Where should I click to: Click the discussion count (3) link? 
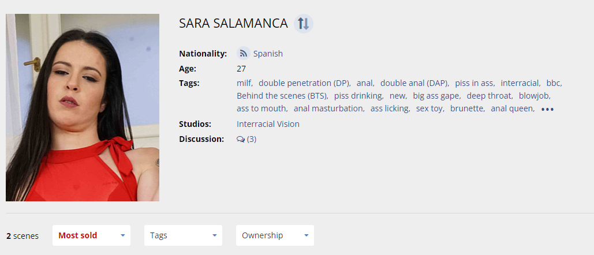click(x=252, y=139)
